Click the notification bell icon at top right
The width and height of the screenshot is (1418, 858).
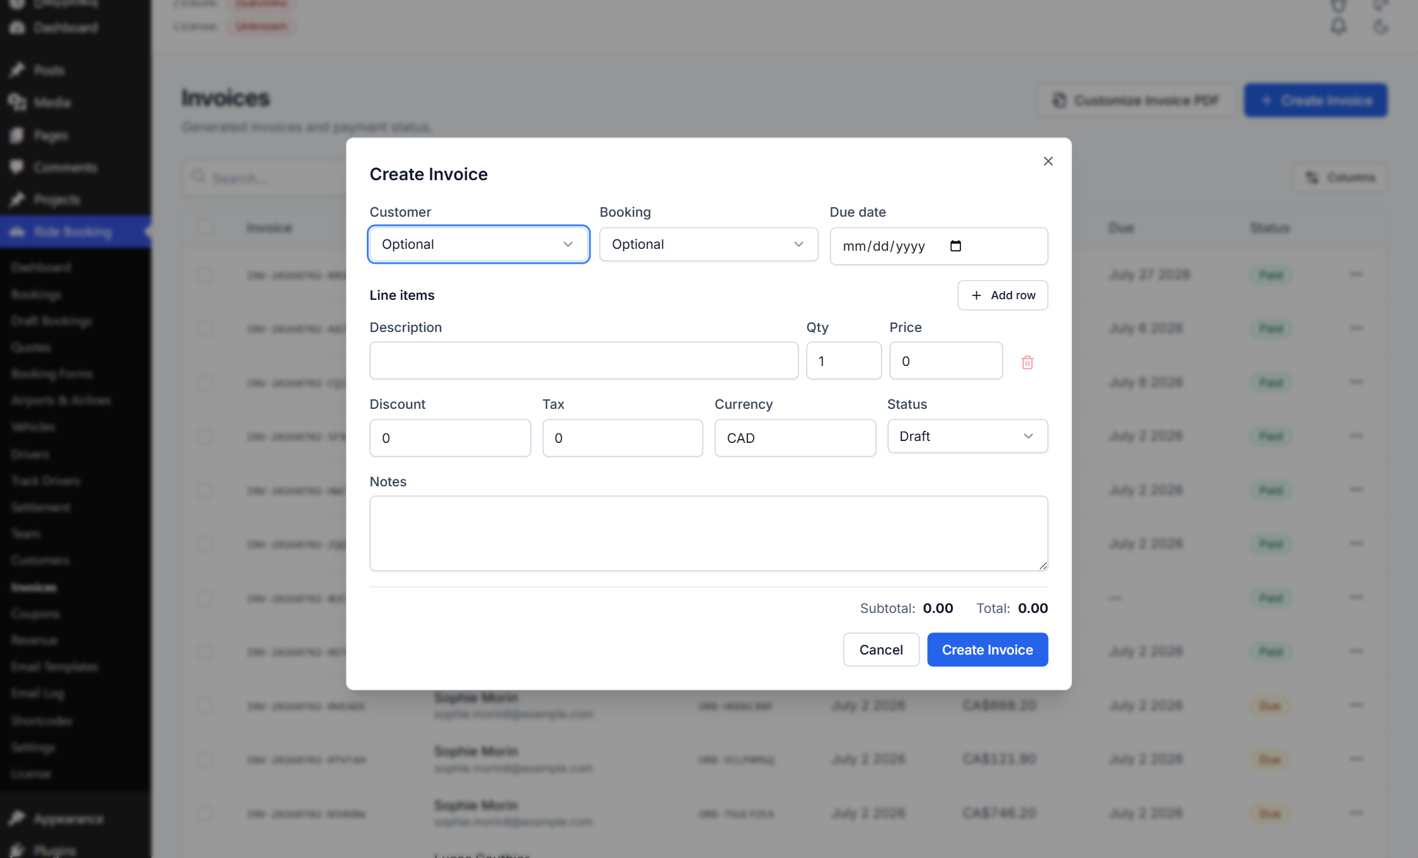(x=1339, y=26)
